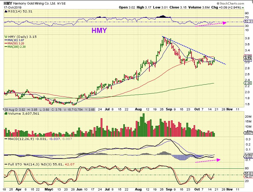Click the V: 15,713,754 readout

click(x=73, y=109)
